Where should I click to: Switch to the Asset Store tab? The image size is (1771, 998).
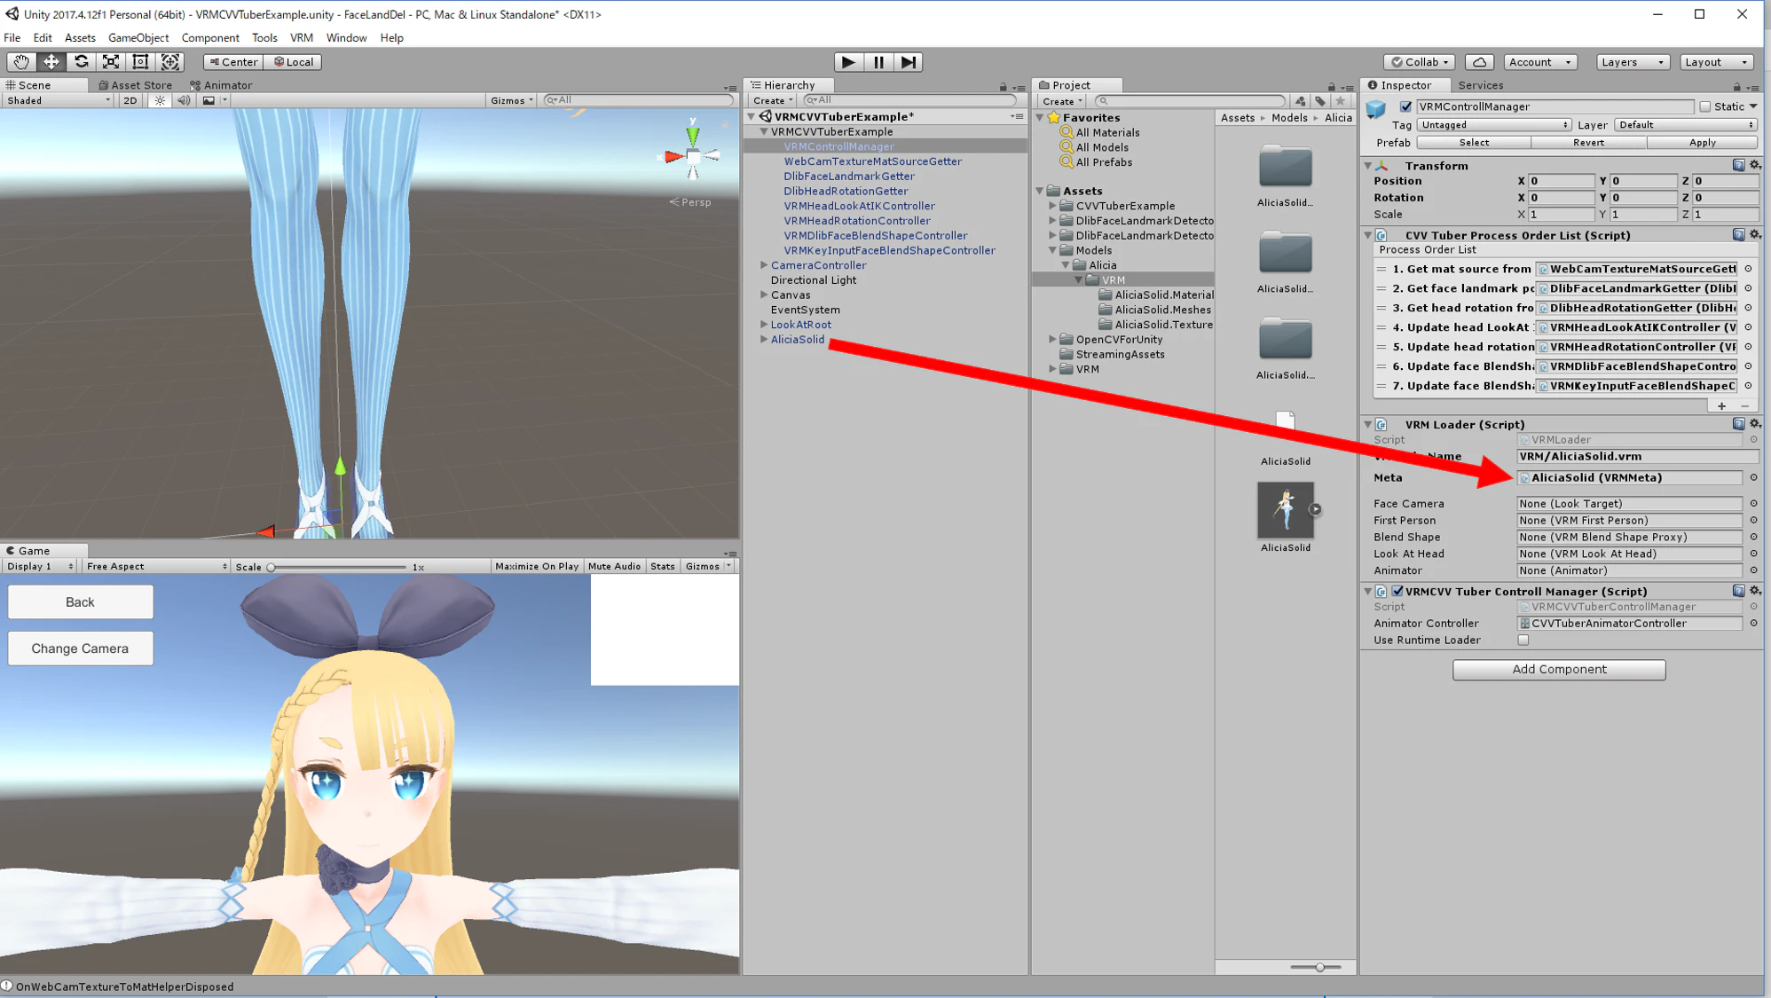[x=136, y=85]
